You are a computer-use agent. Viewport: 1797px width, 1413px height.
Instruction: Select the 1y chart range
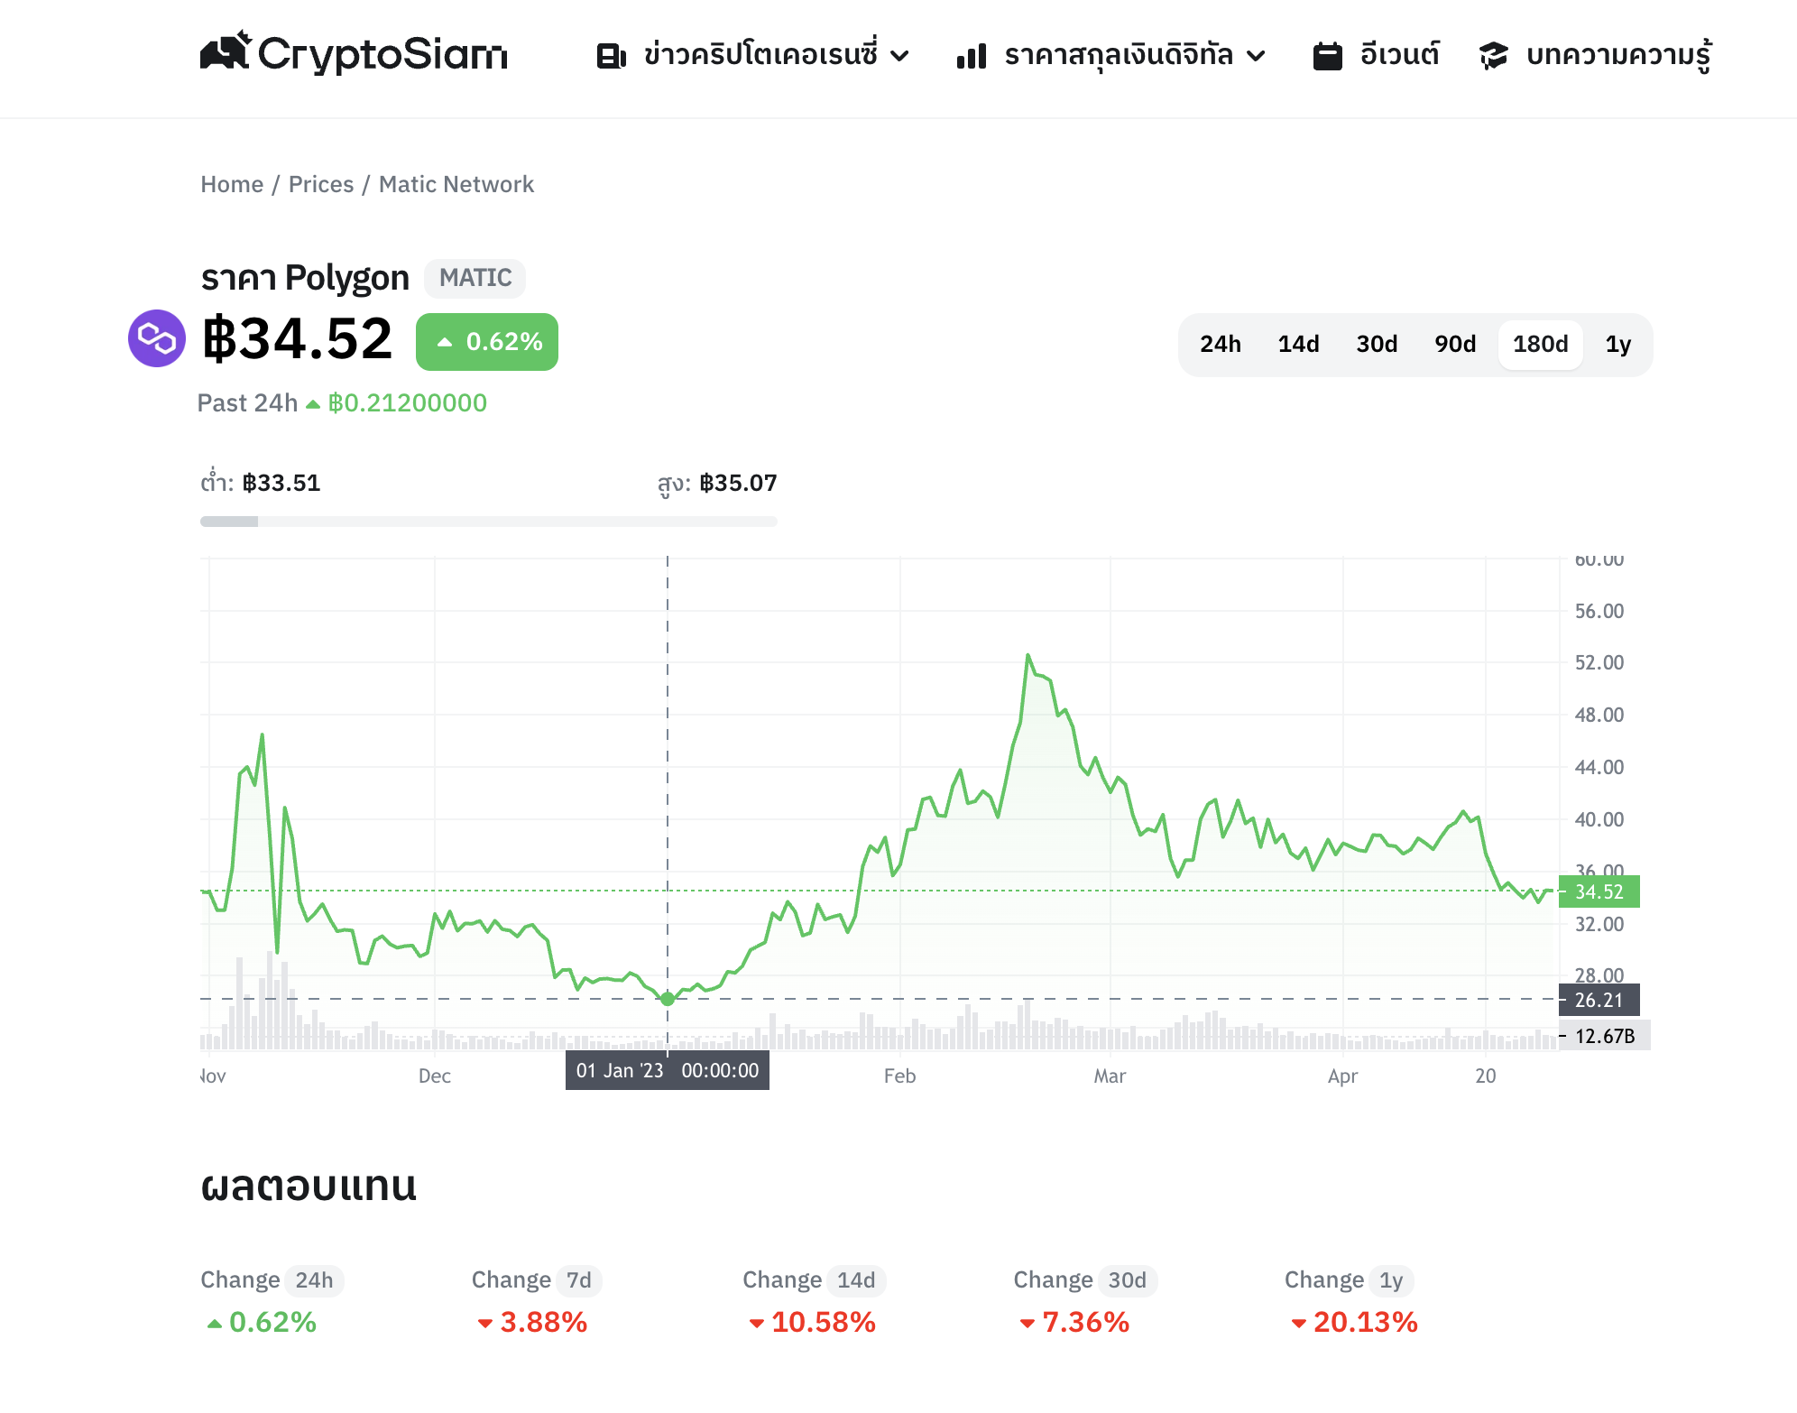click(1618, 345)
